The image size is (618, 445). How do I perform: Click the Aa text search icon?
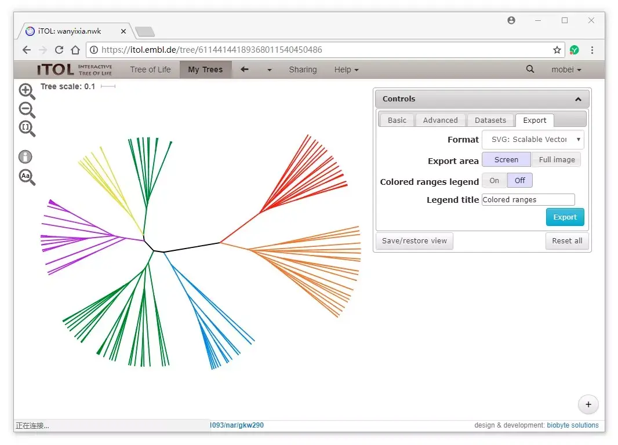[x=27, y=177]
